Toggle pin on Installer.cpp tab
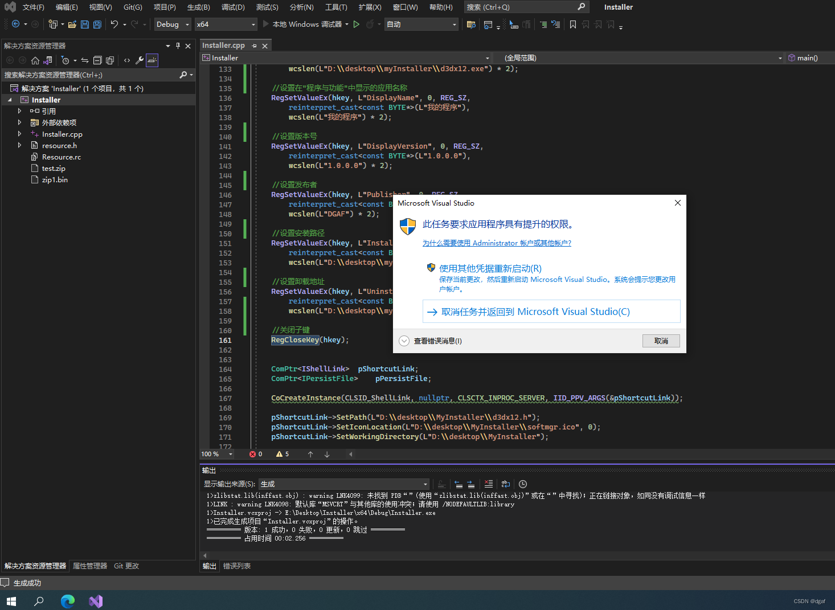 pyautogui.click(x=254, y=46)
